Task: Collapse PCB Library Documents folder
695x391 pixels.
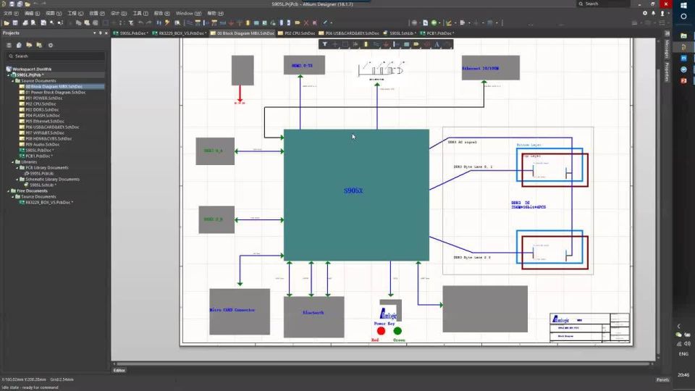Action: [x=17, y=167]
